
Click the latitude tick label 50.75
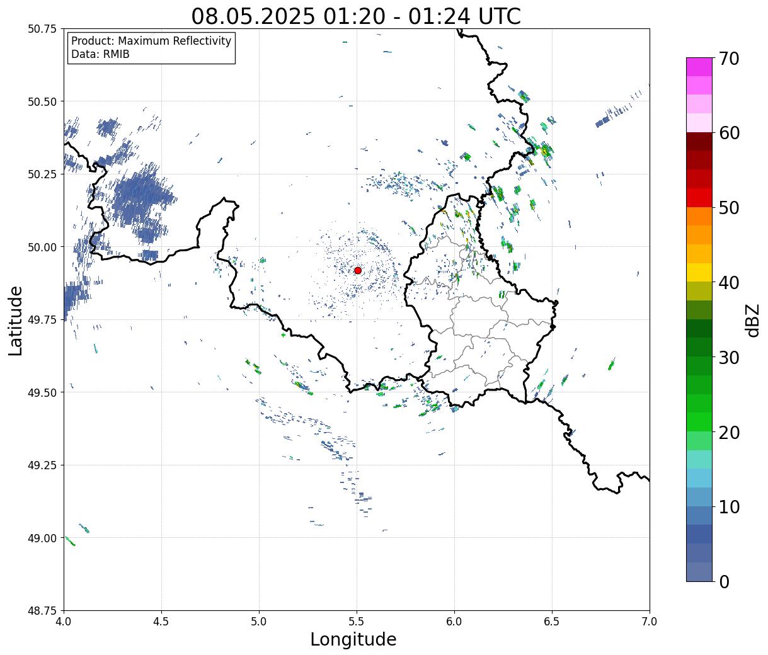(42, 29)
